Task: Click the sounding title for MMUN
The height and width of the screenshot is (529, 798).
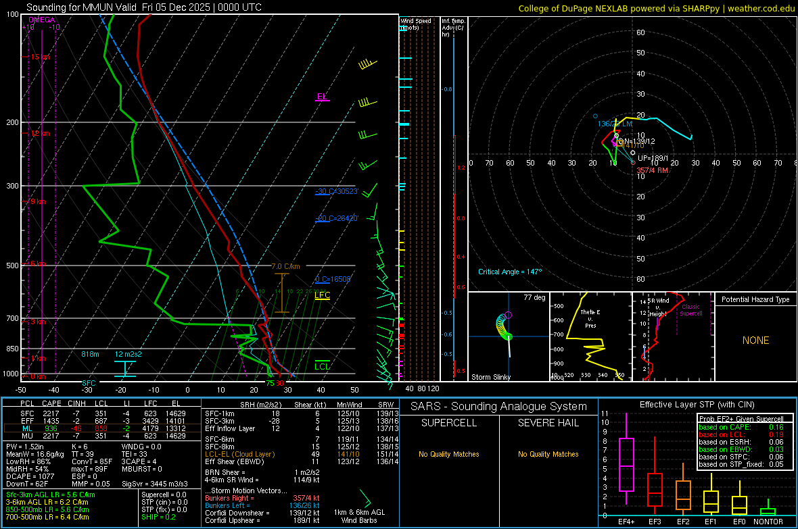Action: (144, 7)
